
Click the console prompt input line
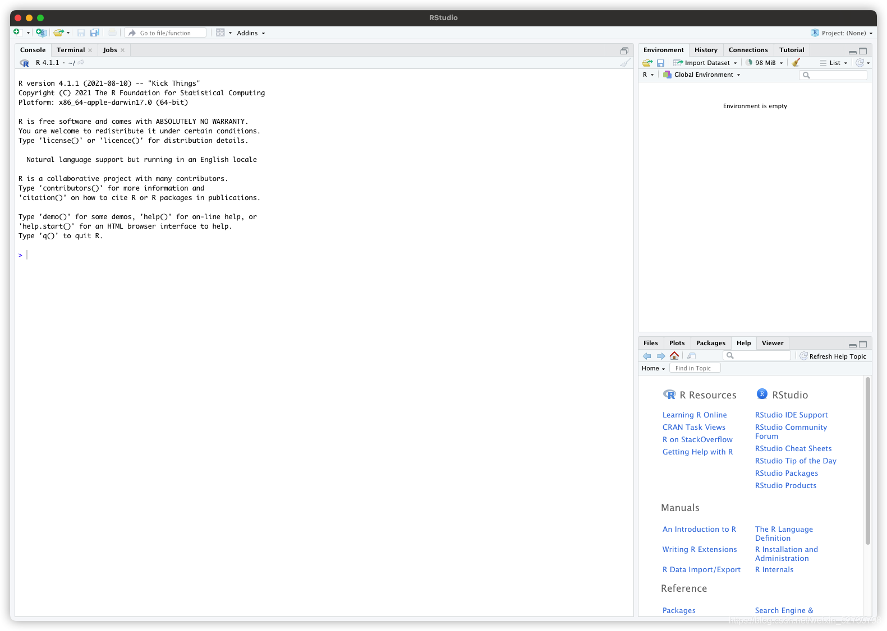coord(324,255)
